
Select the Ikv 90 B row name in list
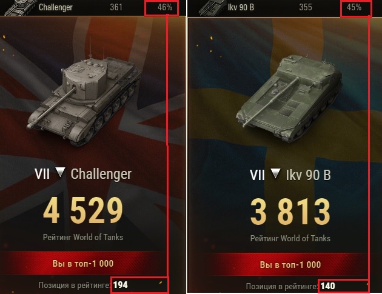pos(241,7)
